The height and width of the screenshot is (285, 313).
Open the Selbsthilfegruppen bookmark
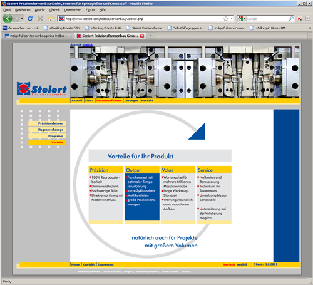187,28
